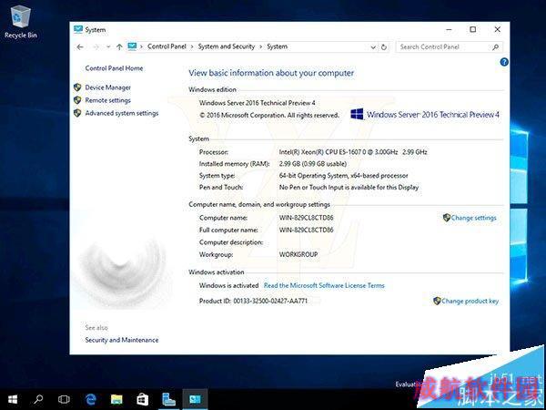Click the shield icon beside Device Manager
The width and height of the screenshot is (546, 410).
pos(77,87)
